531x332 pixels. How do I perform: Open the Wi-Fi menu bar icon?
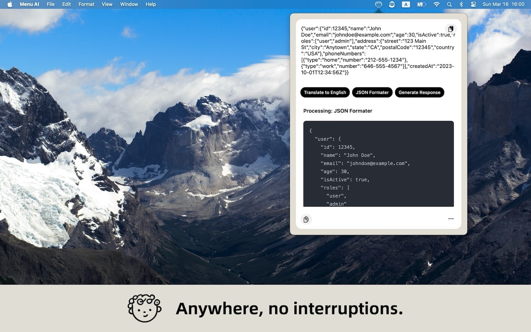(x=437, y=4)
